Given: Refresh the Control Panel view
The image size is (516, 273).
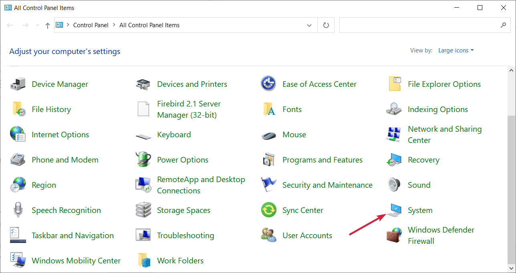Looking at the screenshot, I should pyautogui.click(x=326, y=25).
